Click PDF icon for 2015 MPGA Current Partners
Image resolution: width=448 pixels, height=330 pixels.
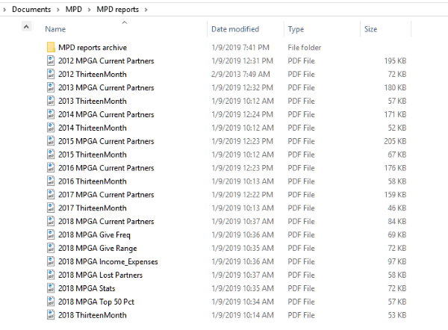tap(51, 141)
